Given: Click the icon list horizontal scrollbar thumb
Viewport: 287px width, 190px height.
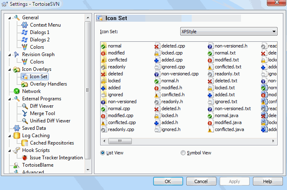Looking at the screenshot, I should tap(120, 141).
